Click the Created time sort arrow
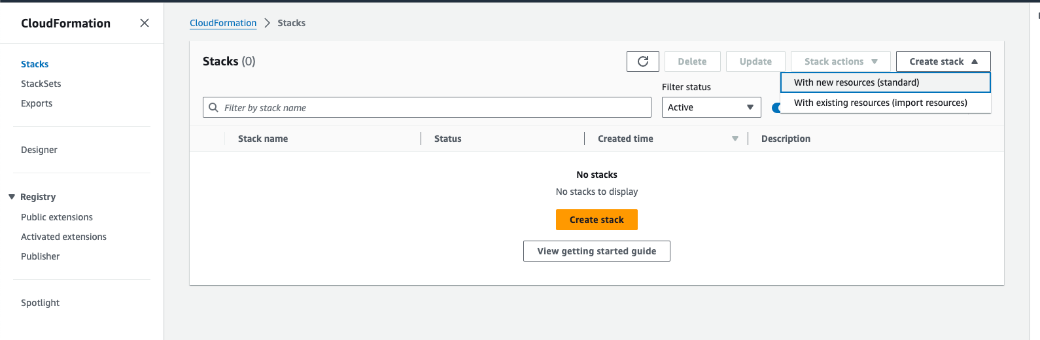This screenshot has height=340, width=1040. coord(735,139)
